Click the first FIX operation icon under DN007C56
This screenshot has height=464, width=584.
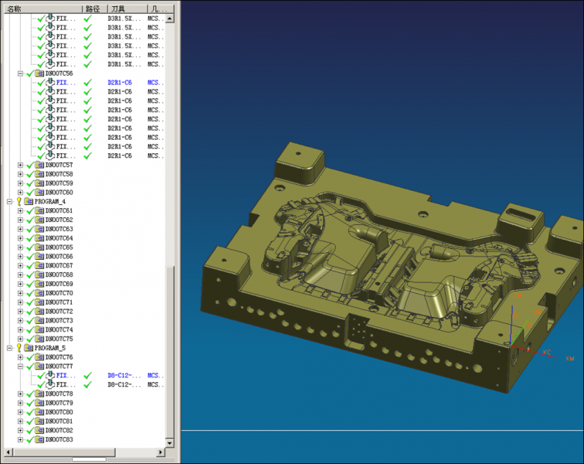(x=50, y=83)
